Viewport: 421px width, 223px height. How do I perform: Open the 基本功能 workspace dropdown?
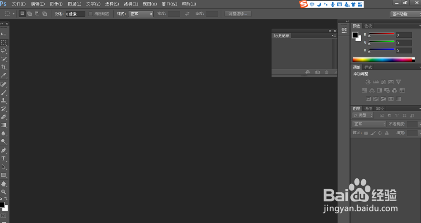point(405,14)
